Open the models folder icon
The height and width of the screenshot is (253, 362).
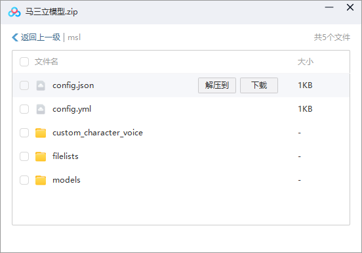(41, 180)
